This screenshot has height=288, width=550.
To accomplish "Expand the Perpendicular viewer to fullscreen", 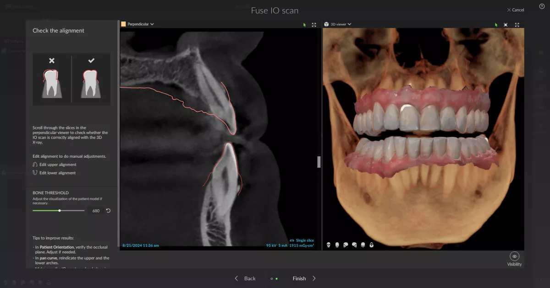I will [x=314, y=25].
